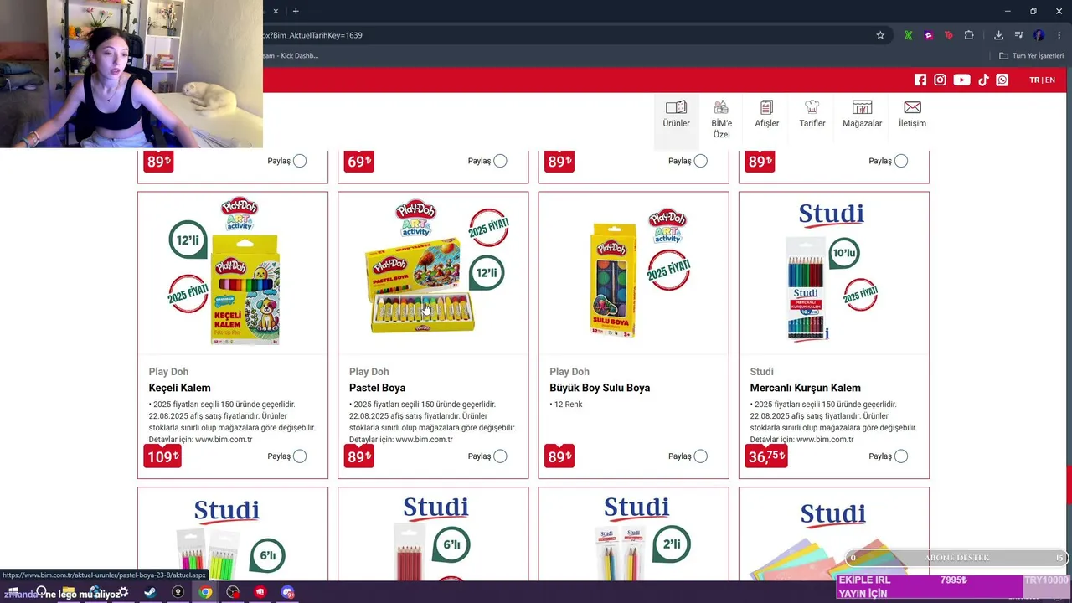Open OBS Studio from the taskbar
This screenshot has width=1072, height=603.
point(233,592)
